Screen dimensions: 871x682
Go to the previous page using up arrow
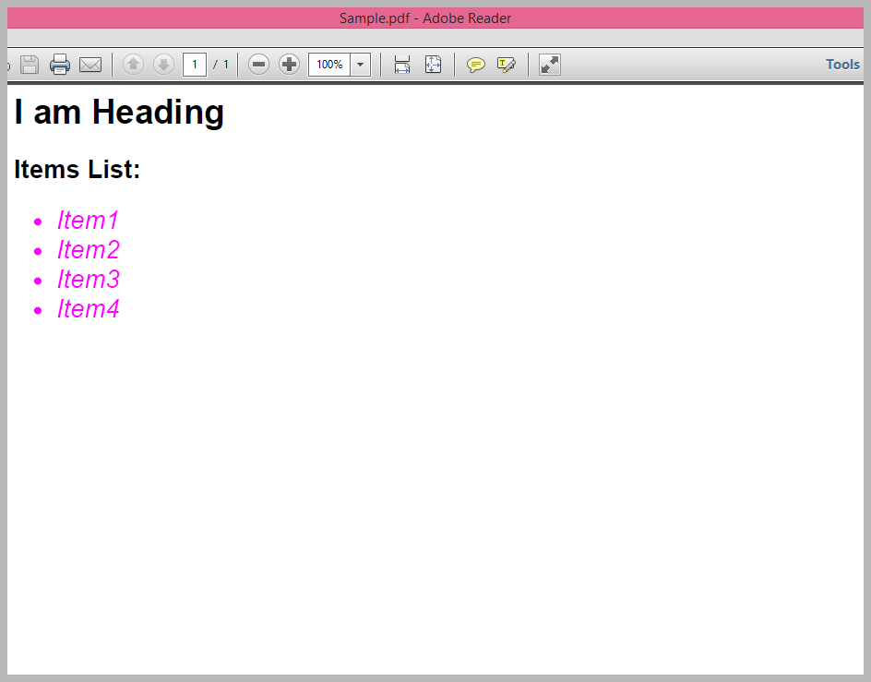point(133,65)
